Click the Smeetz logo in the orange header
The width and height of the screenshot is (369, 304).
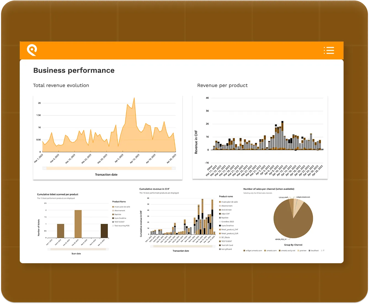[32, 50]
